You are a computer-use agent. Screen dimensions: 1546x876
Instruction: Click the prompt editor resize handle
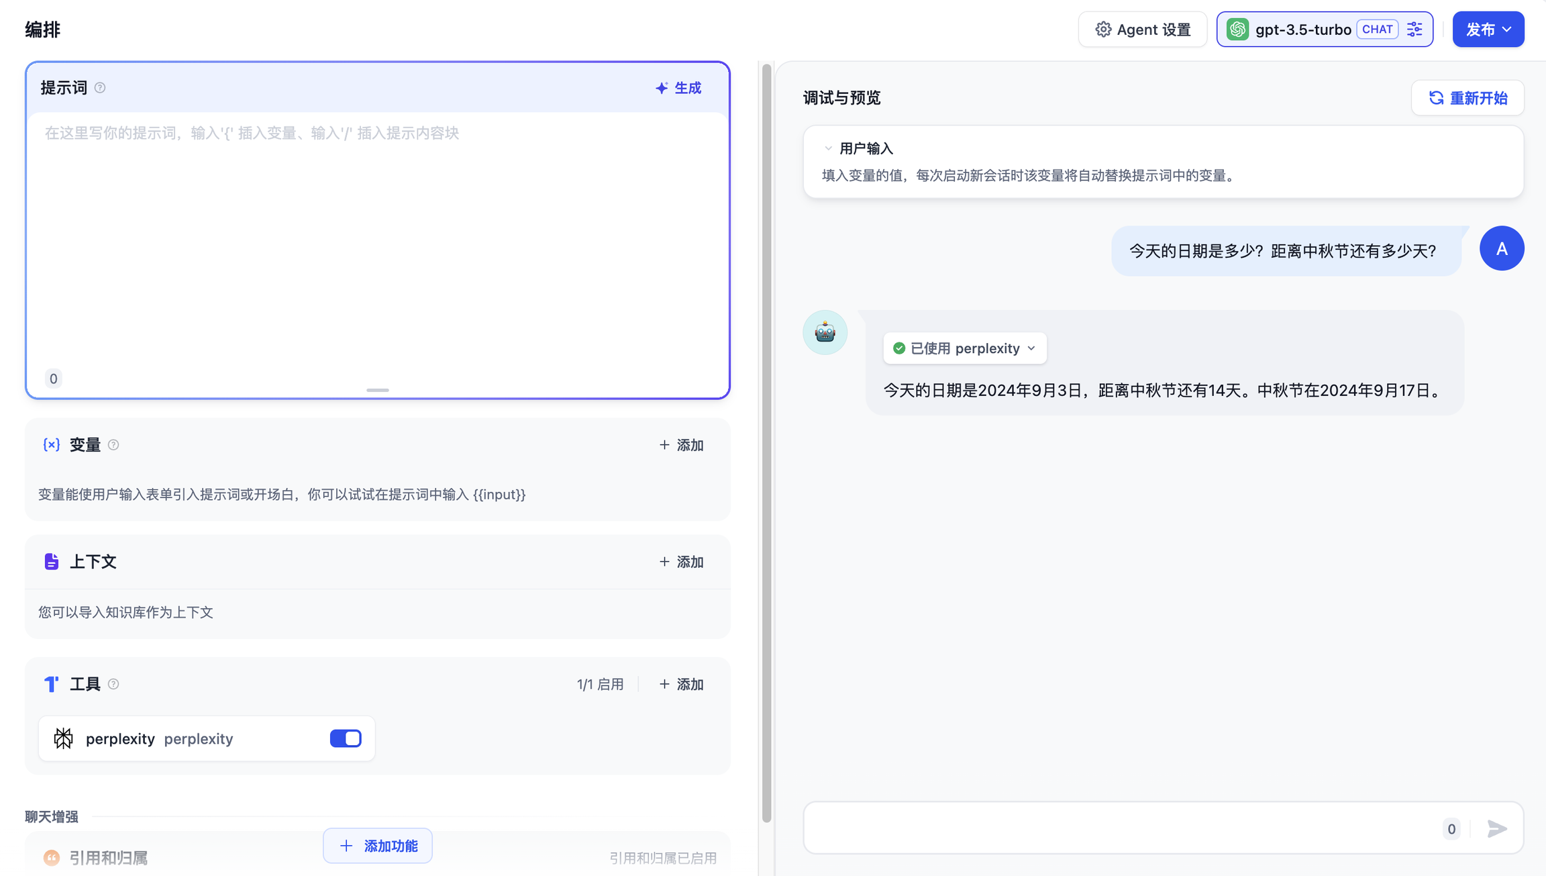[378, 390]
